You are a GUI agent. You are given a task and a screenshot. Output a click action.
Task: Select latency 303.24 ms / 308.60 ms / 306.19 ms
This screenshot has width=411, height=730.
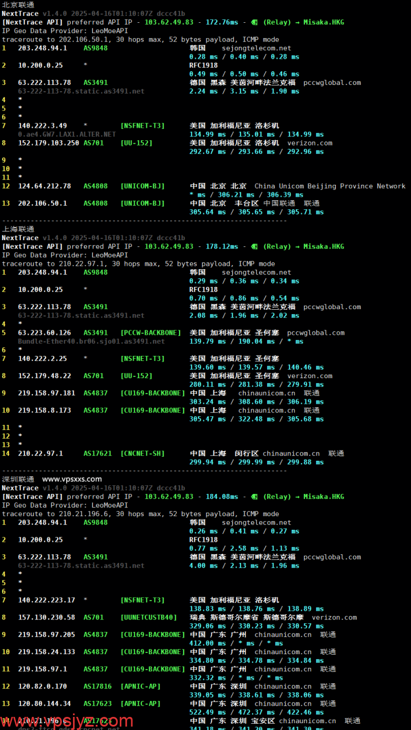[257, 401]
